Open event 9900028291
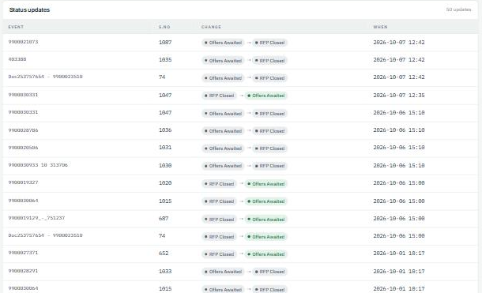 tap(23, 271)
